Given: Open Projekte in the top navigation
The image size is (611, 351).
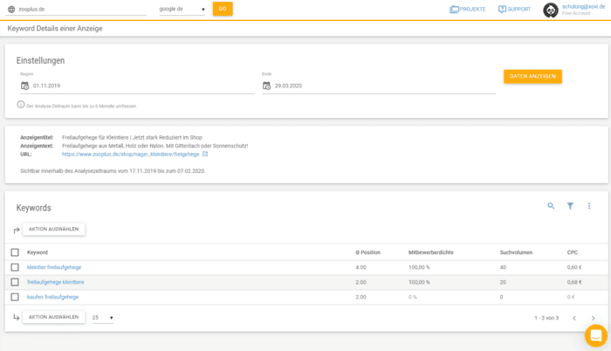Looking at the screenshot, I should click(468, 9).
